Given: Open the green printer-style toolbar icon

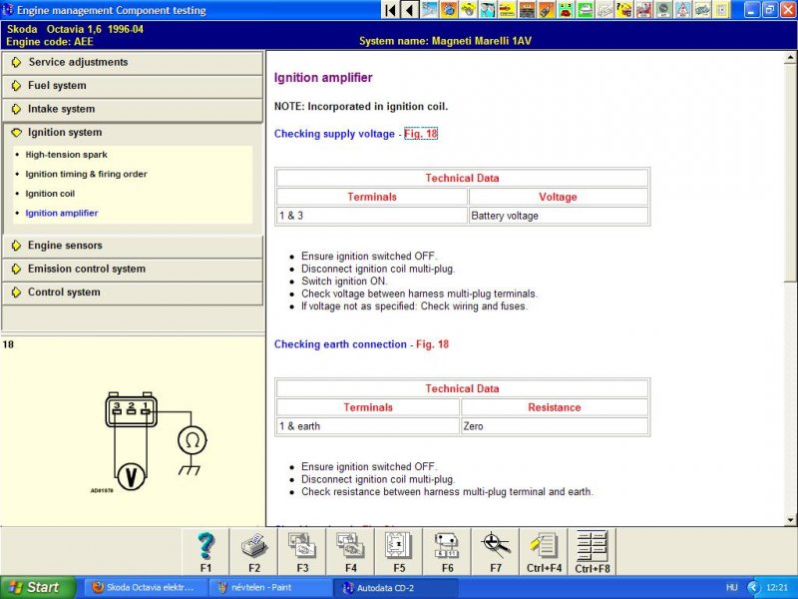Looking at the screenshot, I should pos(586,10).
